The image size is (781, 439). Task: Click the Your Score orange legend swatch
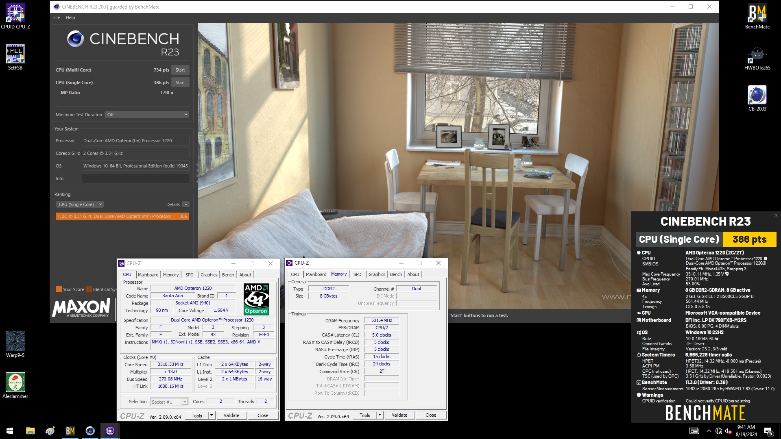59,289
